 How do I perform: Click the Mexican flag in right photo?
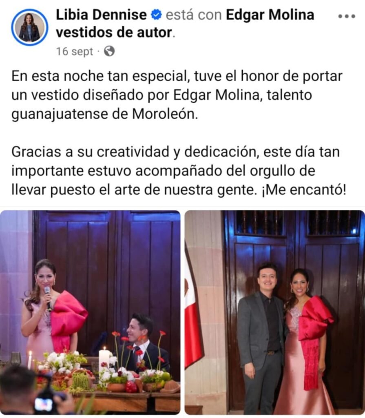193,315
